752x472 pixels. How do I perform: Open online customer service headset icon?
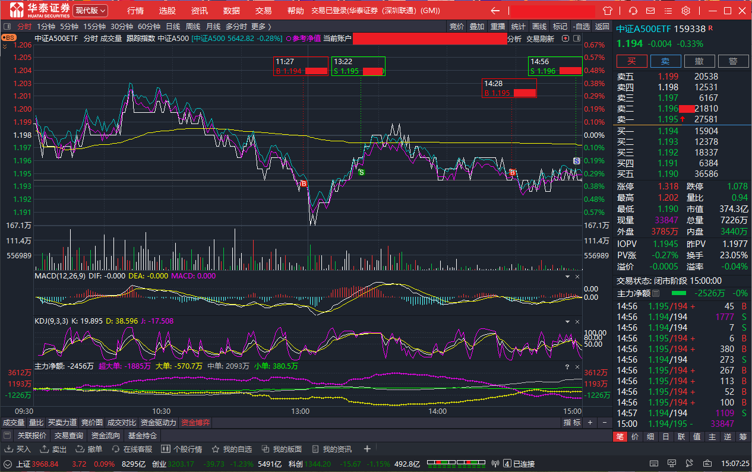(633, 11)
